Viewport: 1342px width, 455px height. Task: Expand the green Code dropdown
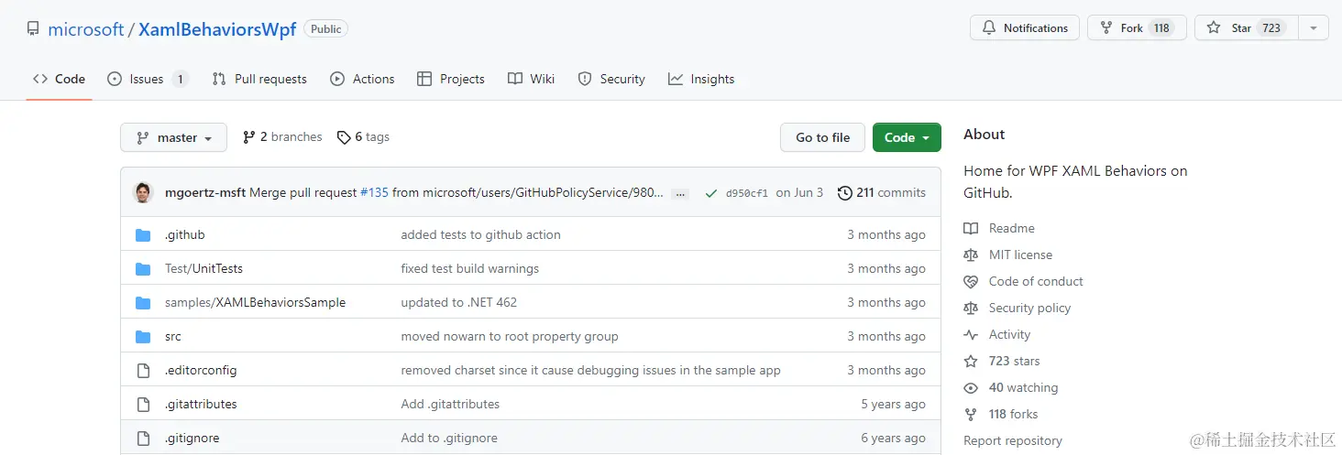[907, 137]
